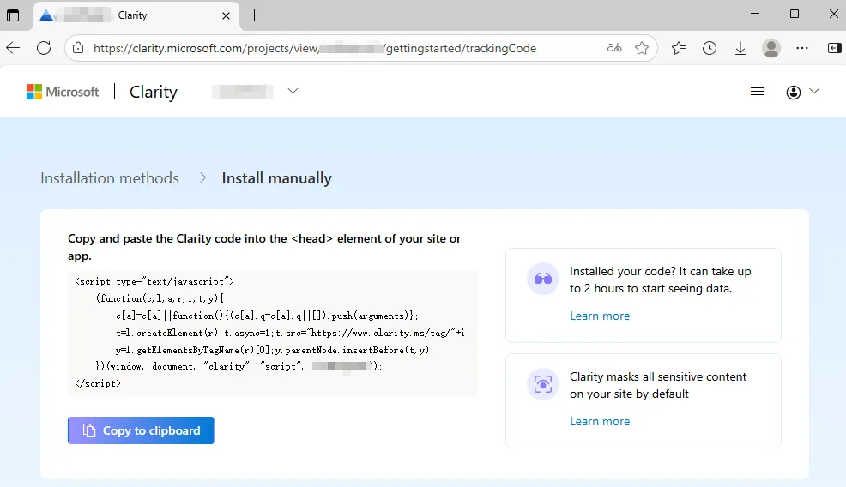
Task: Select the Clarity browser tab
Action: tap(136, 15)
